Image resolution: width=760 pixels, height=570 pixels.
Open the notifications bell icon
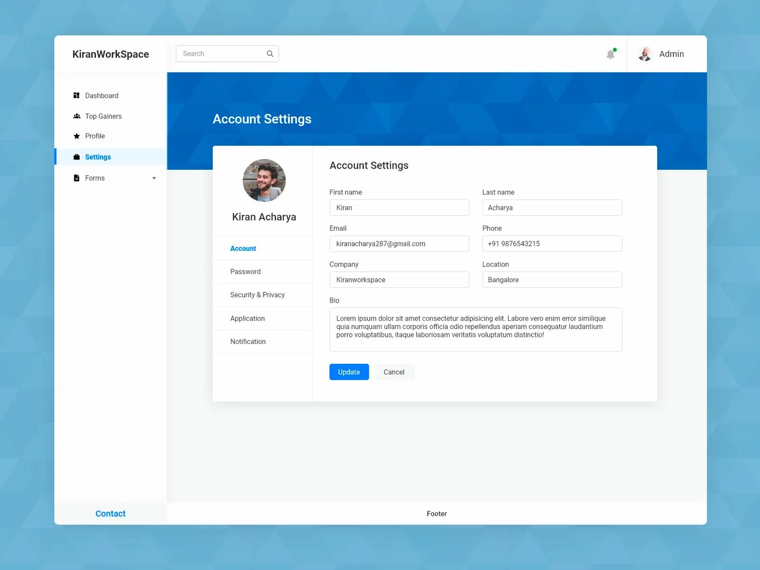(x=611, y=54)
